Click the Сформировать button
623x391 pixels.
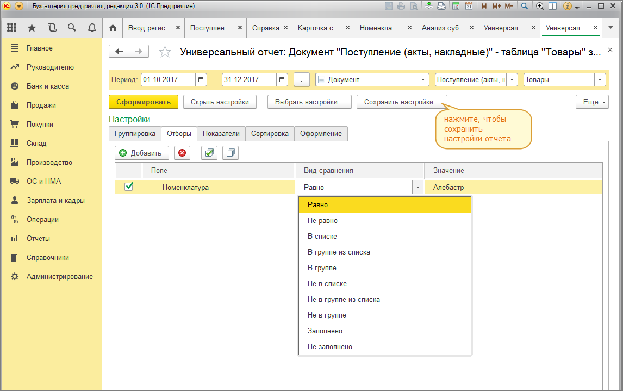(x=144, y=102)
